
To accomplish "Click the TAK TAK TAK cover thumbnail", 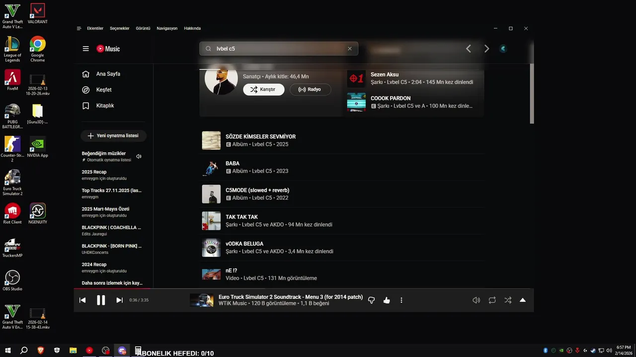I will 211,221.
